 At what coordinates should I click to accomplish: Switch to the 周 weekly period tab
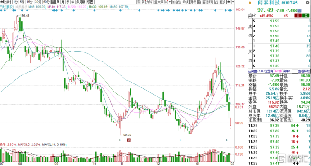58,2
